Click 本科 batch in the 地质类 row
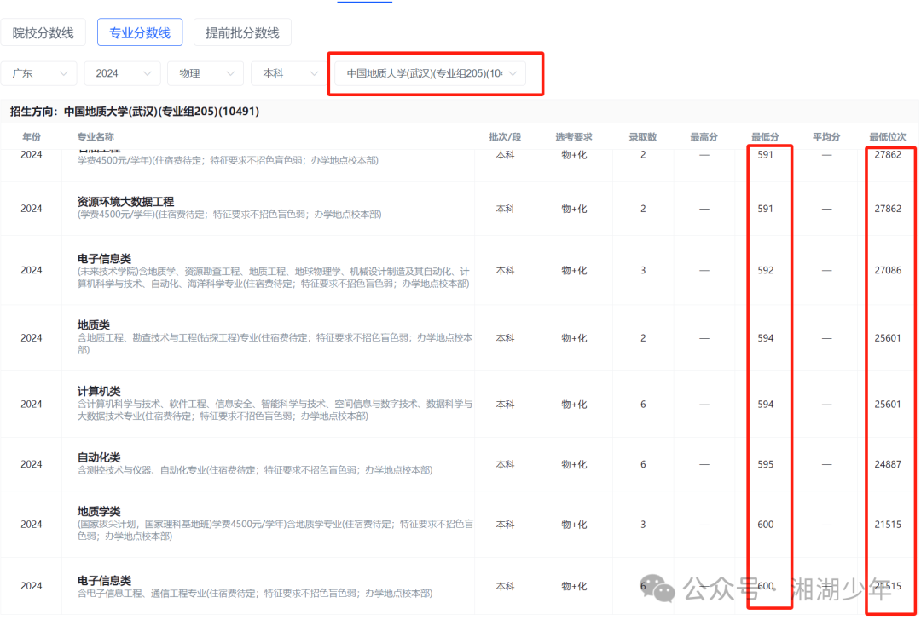The image size is (921, 626). 505,338
